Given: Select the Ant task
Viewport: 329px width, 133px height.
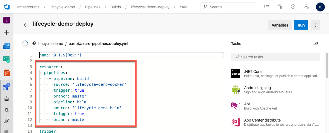Looking at the screenshot, I should click(x=276, y=106).
